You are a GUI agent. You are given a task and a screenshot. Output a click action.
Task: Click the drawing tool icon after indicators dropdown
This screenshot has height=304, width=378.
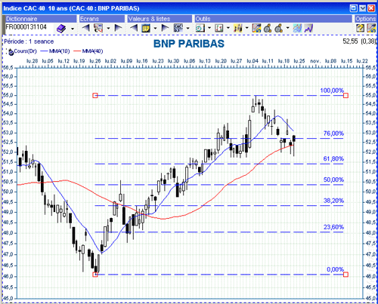click(256, 28)
